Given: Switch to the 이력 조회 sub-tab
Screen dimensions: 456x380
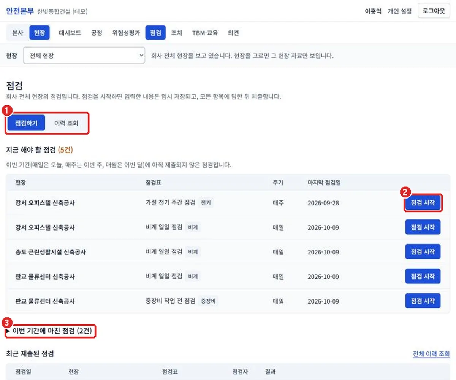Looking at the screenshot, I should 66,123.
